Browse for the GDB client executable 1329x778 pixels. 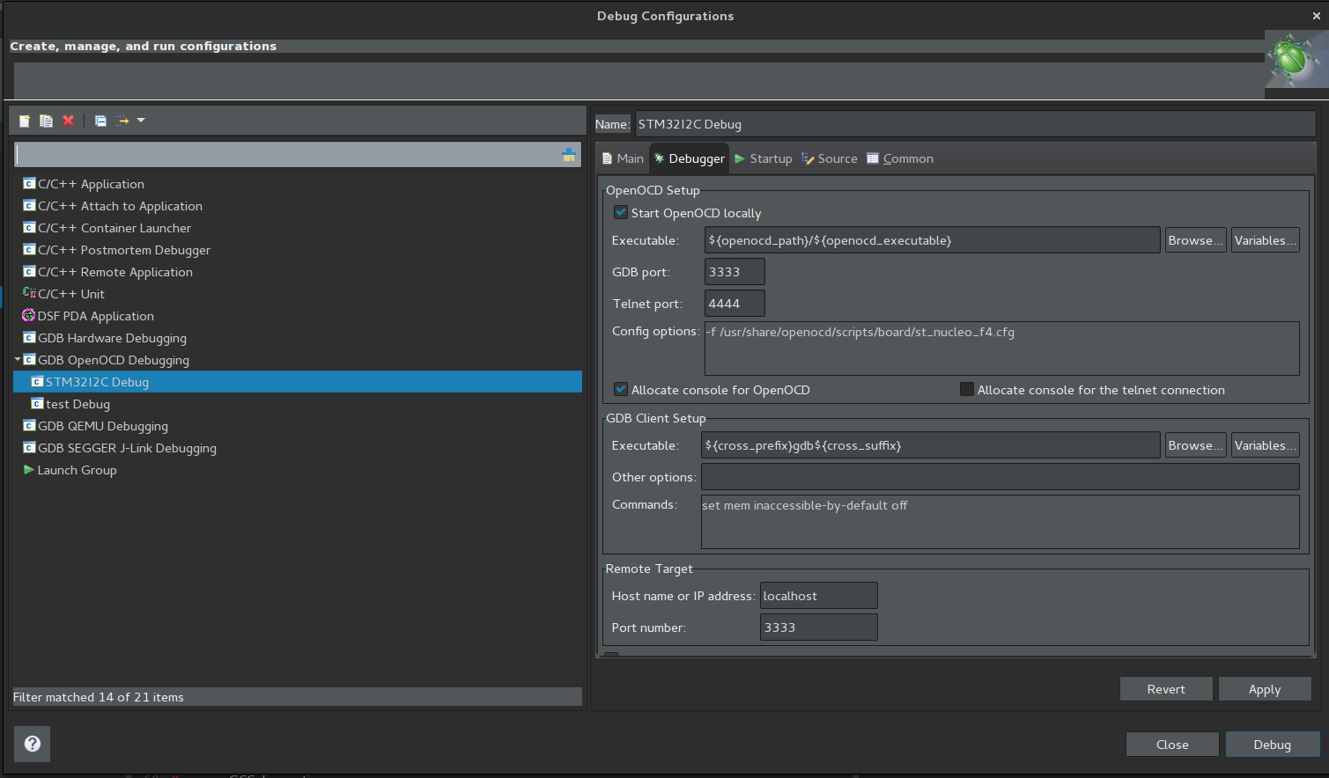(x=1195, y=445)
